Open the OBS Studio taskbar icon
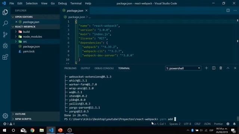239x134 pixels. (x=70, y=130)
